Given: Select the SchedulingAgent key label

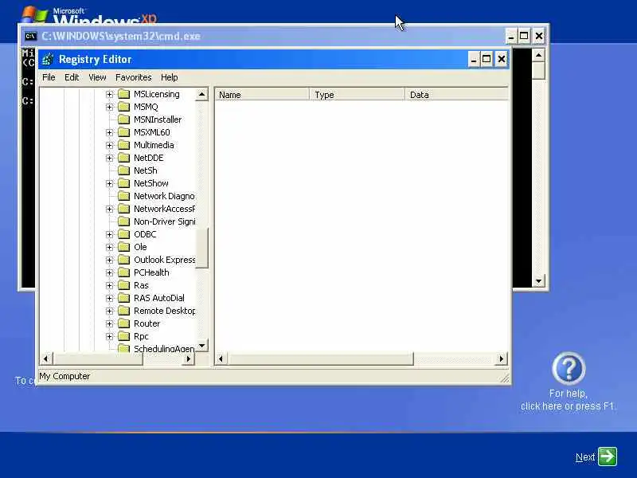Looking at the screenshot, I should coord(164,349).
